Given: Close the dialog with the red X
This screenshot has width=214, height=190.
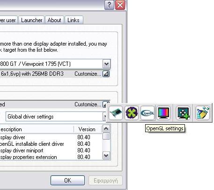Looking at the screenshot, I should click(120, 5).
